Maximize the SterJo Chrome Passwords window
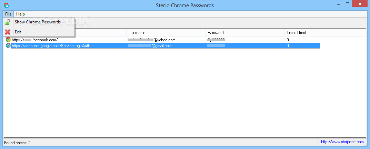Viewport: 370px width, 149px height. click(x=347, y=4)
